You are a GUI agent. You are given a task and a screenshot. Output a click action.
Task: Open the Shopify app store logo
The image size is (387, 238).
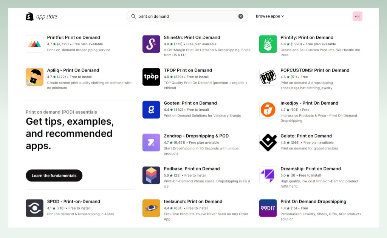click(x=42, y=17)
